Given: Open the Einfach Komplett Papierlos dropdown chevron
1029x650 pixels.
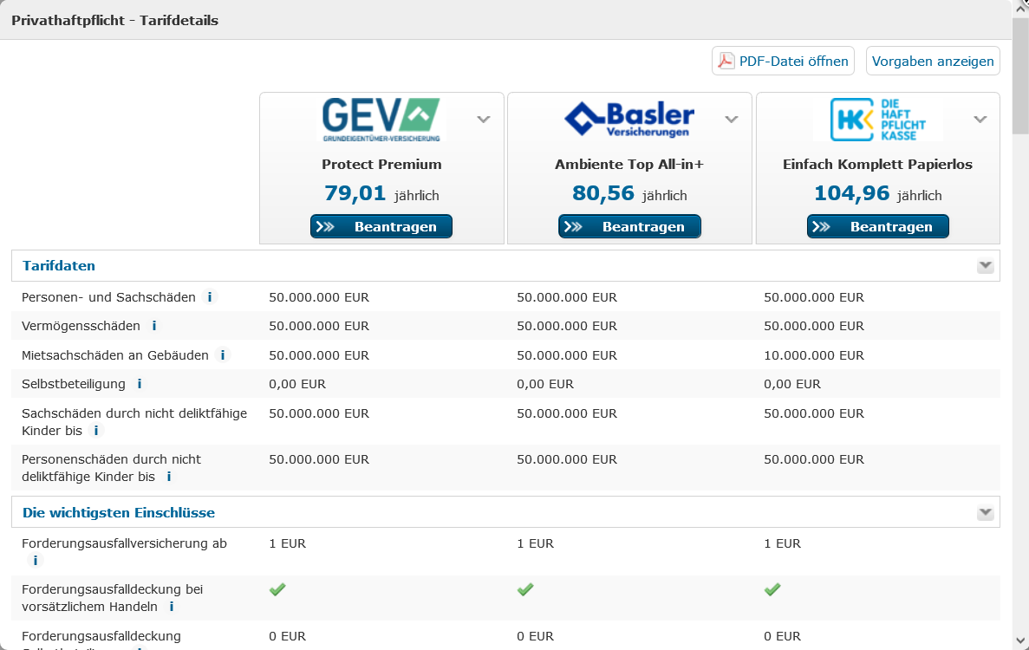Looking at the screenshot, I should pyautogui.click(x=980, y=120).
